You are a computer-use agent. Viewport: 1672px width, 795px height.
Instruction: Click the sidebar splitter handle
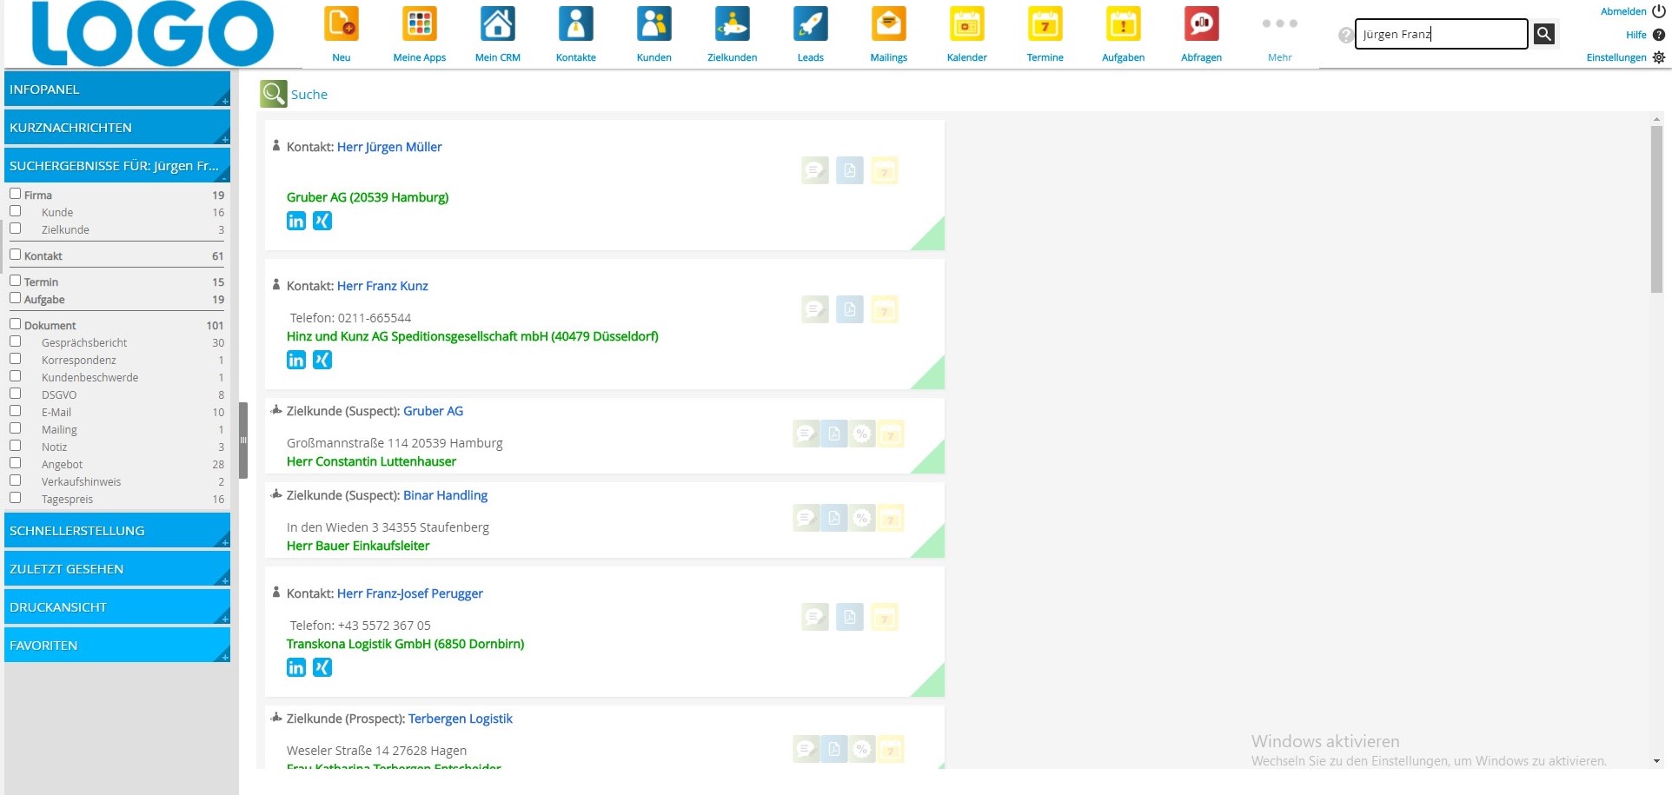pos(243,441)
